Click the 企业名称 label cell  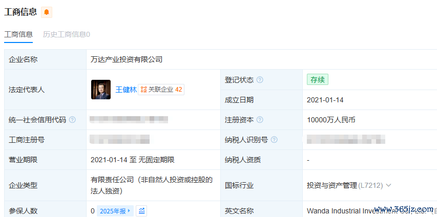46,59
